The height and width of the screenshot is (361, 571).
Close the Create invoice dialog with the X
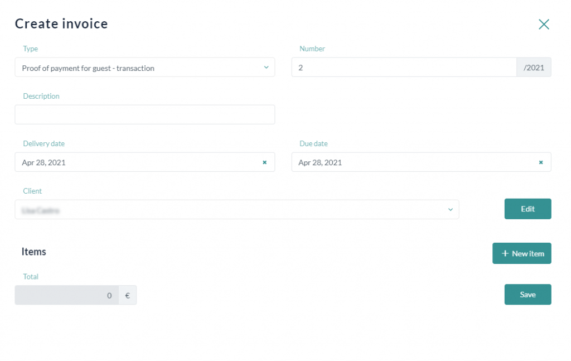click(x=544, y=24)
